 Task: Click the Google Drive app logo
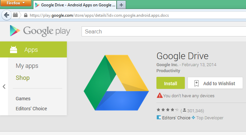tap(116, 83)
